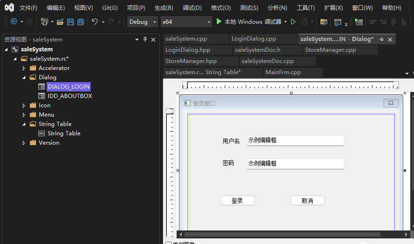Open the 调试(D) menu
Screen dimensions: 414x244
[192, 8]
